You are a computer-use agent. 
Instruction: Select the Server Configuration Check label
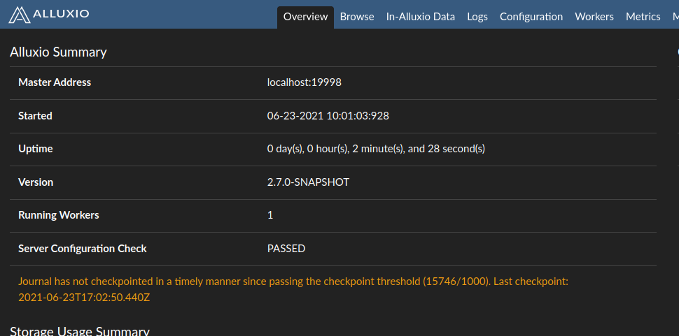[83, 249]
